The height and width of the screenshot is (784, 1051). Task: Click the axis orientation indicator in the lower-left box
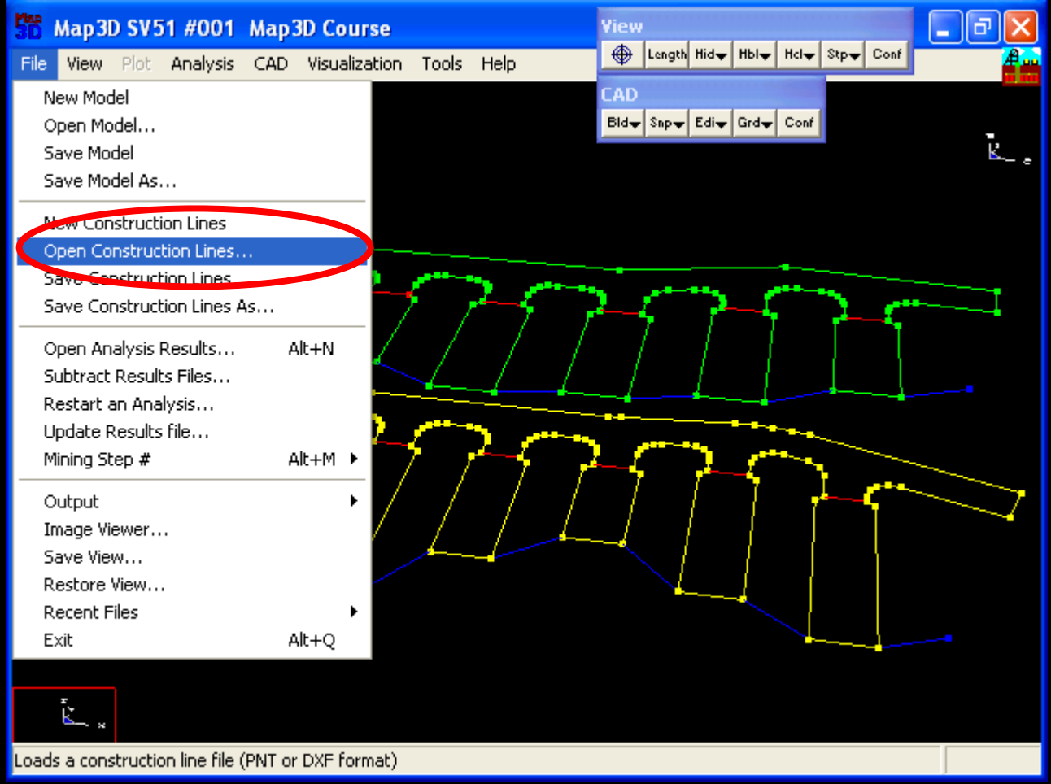coord(64,715)
